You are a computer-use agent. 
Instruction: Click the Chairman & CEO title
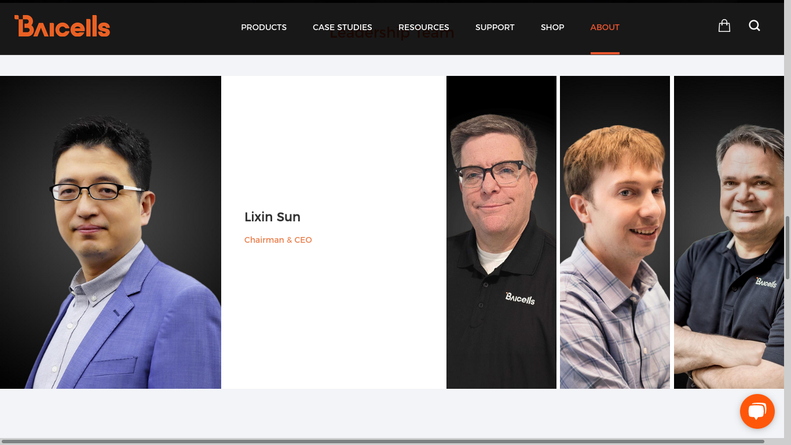[278, 240]
